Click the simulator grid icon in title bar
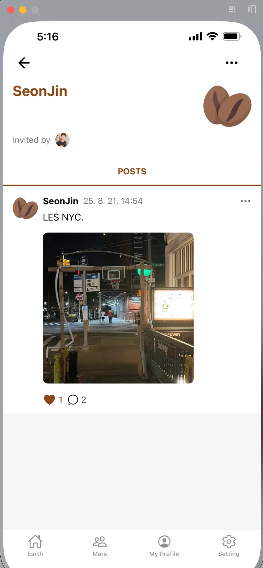The width and height of the screenshot is (263, 568). pyautogui.click(x=232, y=9)
